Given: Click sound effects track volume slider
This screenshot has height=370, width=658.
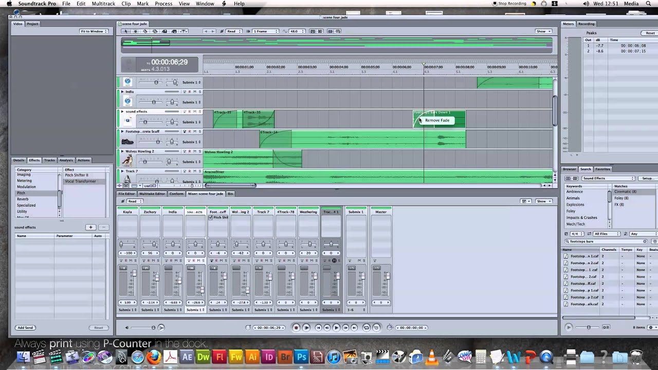Looking at the screenshot, I should [x=145, y=122].
